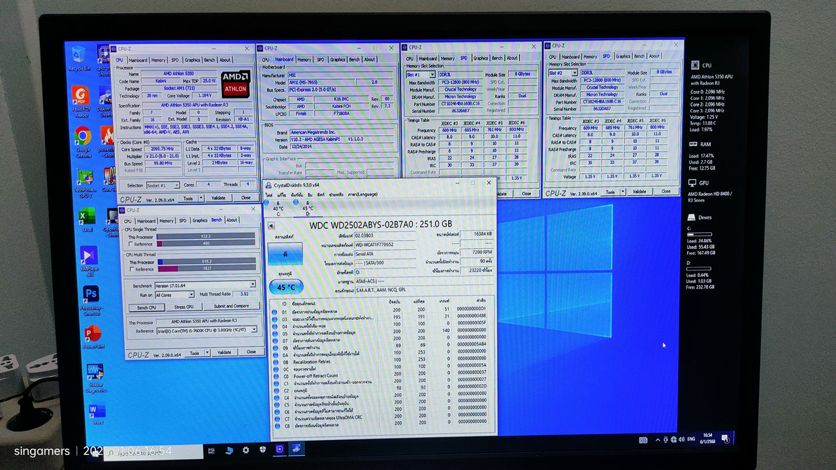Enable Single Thread Reference checkbox in Bench
This screenshot has width=836, height=470.
pos(131,244)
